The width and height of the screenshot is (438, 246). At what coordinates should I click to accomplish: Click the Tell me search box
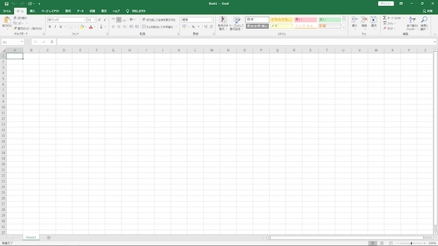(x=136, y=11)
